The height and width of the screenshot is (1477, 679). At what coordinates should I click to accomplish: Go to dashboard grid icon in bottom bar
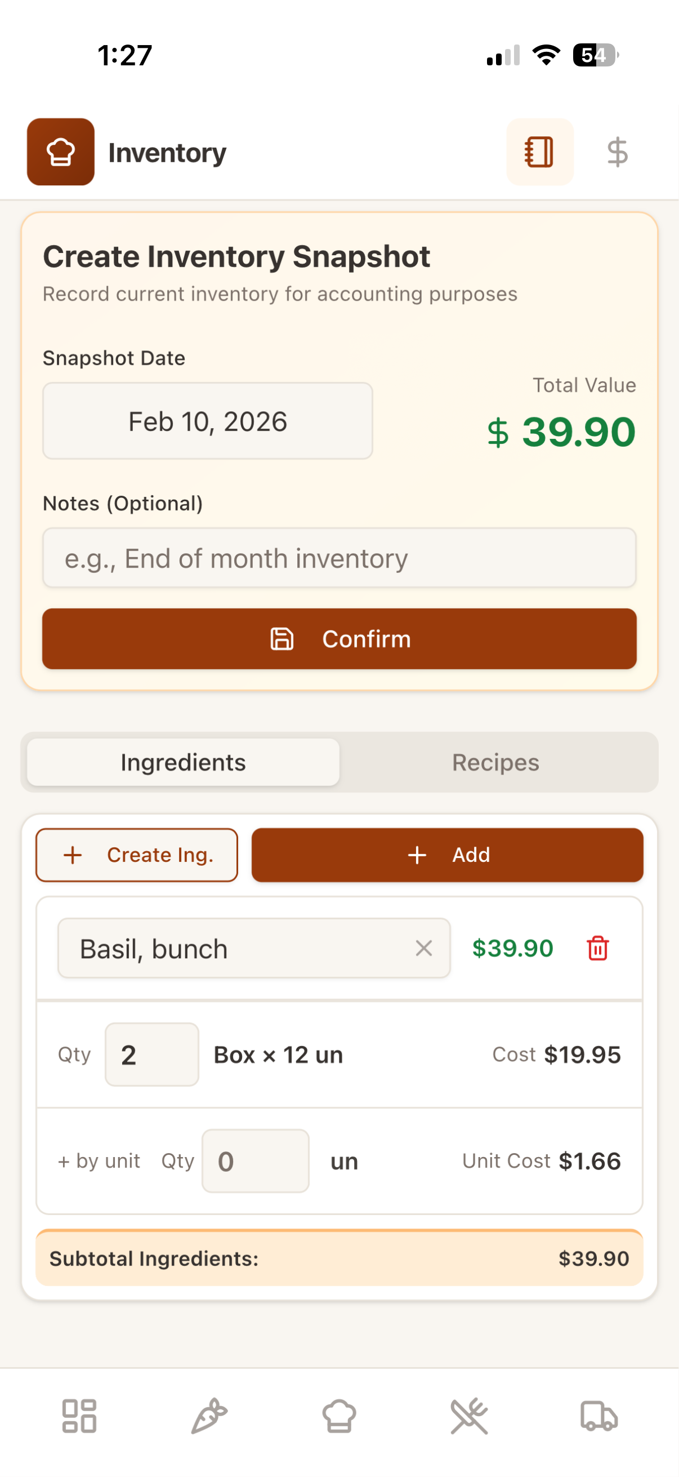pos(79,1416)
